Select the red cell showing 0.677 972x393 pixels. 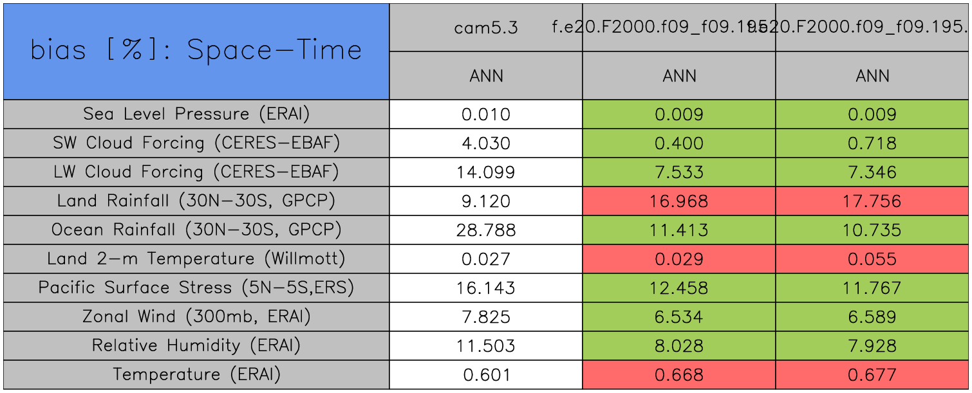click(x=872, y=375)
